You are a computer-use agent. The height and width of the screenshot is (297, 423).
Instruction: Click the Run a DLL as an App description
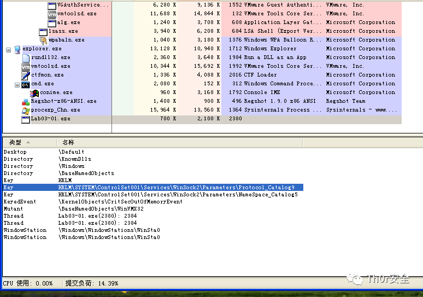coord(275,57)
